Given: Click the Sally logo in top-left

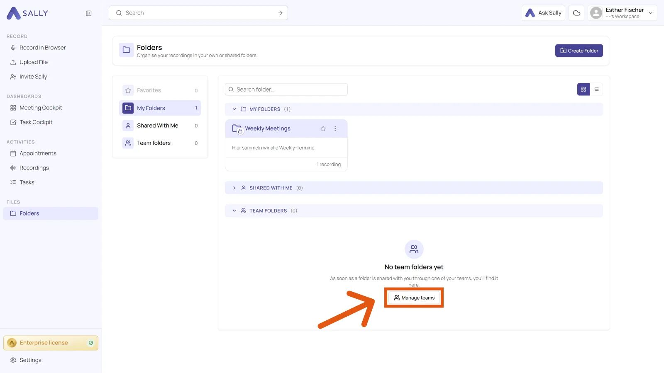Looking at the screenshot, I should click(x=27, y=13).
